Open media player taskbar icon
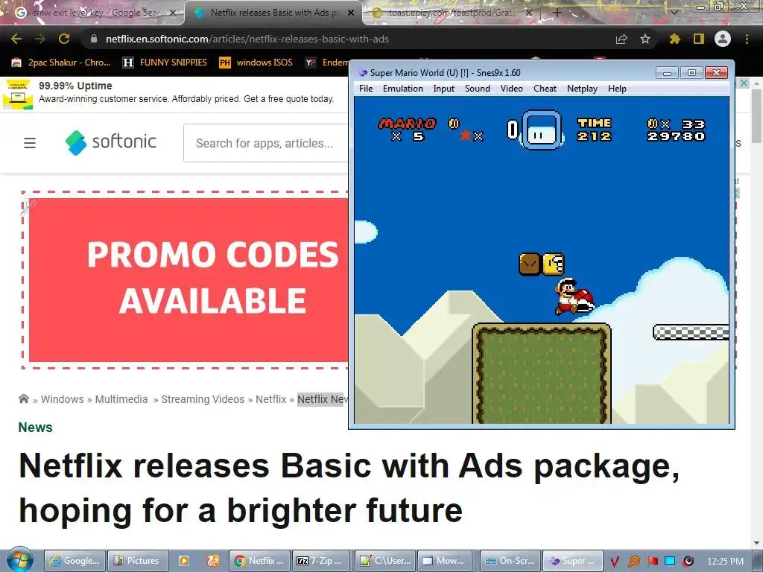Viewport: 763px width, 572px height. [184, 561]
